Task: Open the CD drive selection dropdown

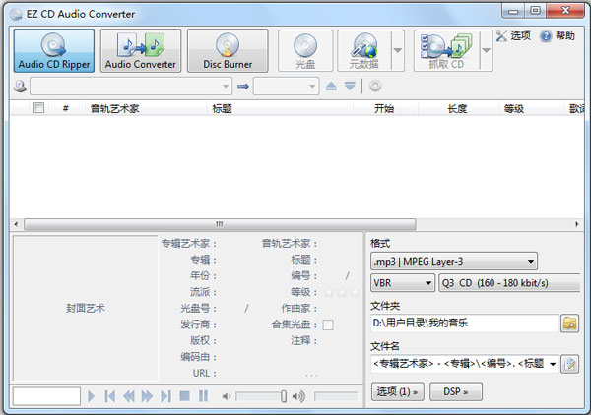Action: click(131, 87)
